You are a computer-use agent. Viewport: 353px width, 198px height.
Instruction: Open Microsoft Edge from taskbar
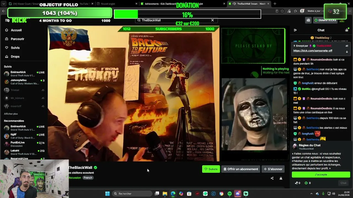(x=173, y=194)
